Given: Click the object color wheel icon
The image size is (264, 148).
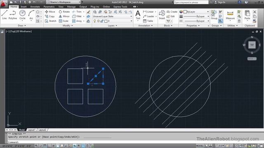Looking at the screenshot, I should (x=181, y=12).
